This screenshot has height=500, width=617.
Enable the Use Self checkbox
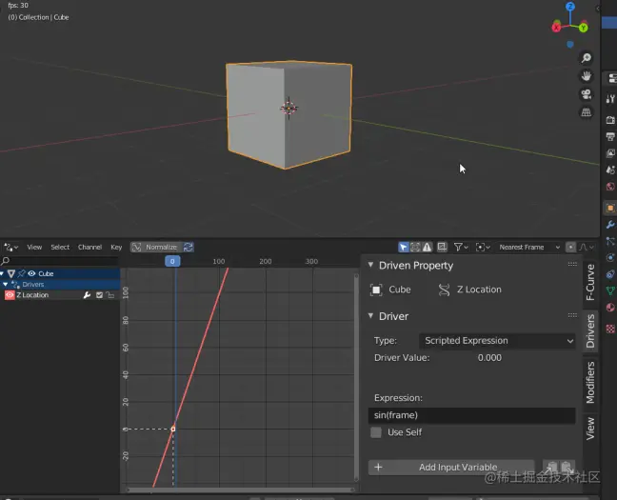(x=376, y=432)
